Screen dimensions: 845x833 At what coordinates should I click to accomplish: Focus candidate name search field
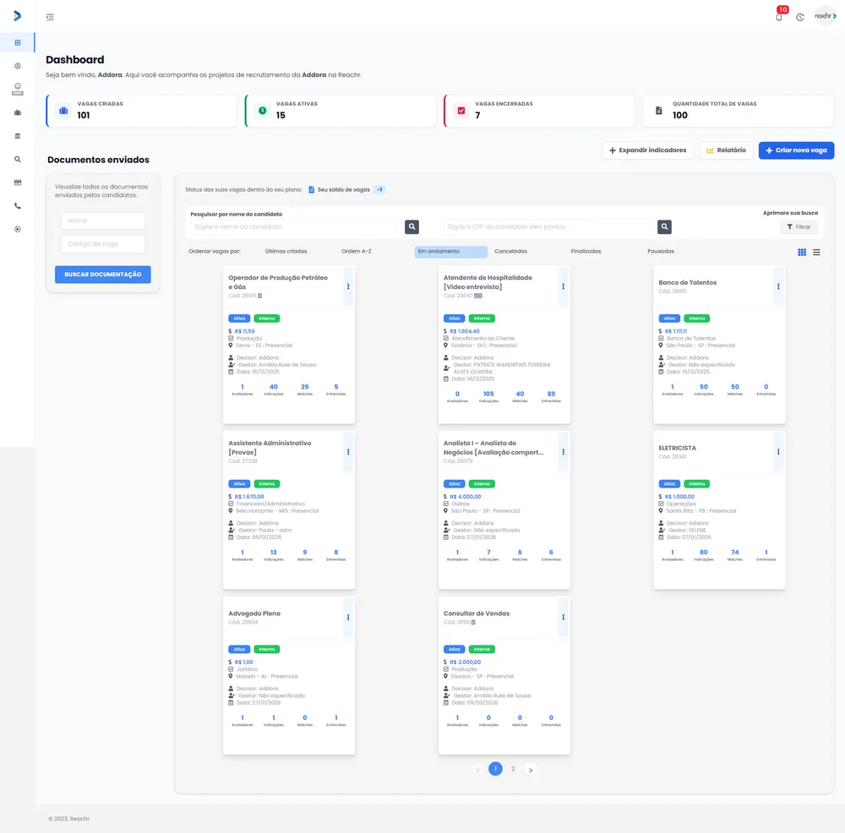[295, 227]
